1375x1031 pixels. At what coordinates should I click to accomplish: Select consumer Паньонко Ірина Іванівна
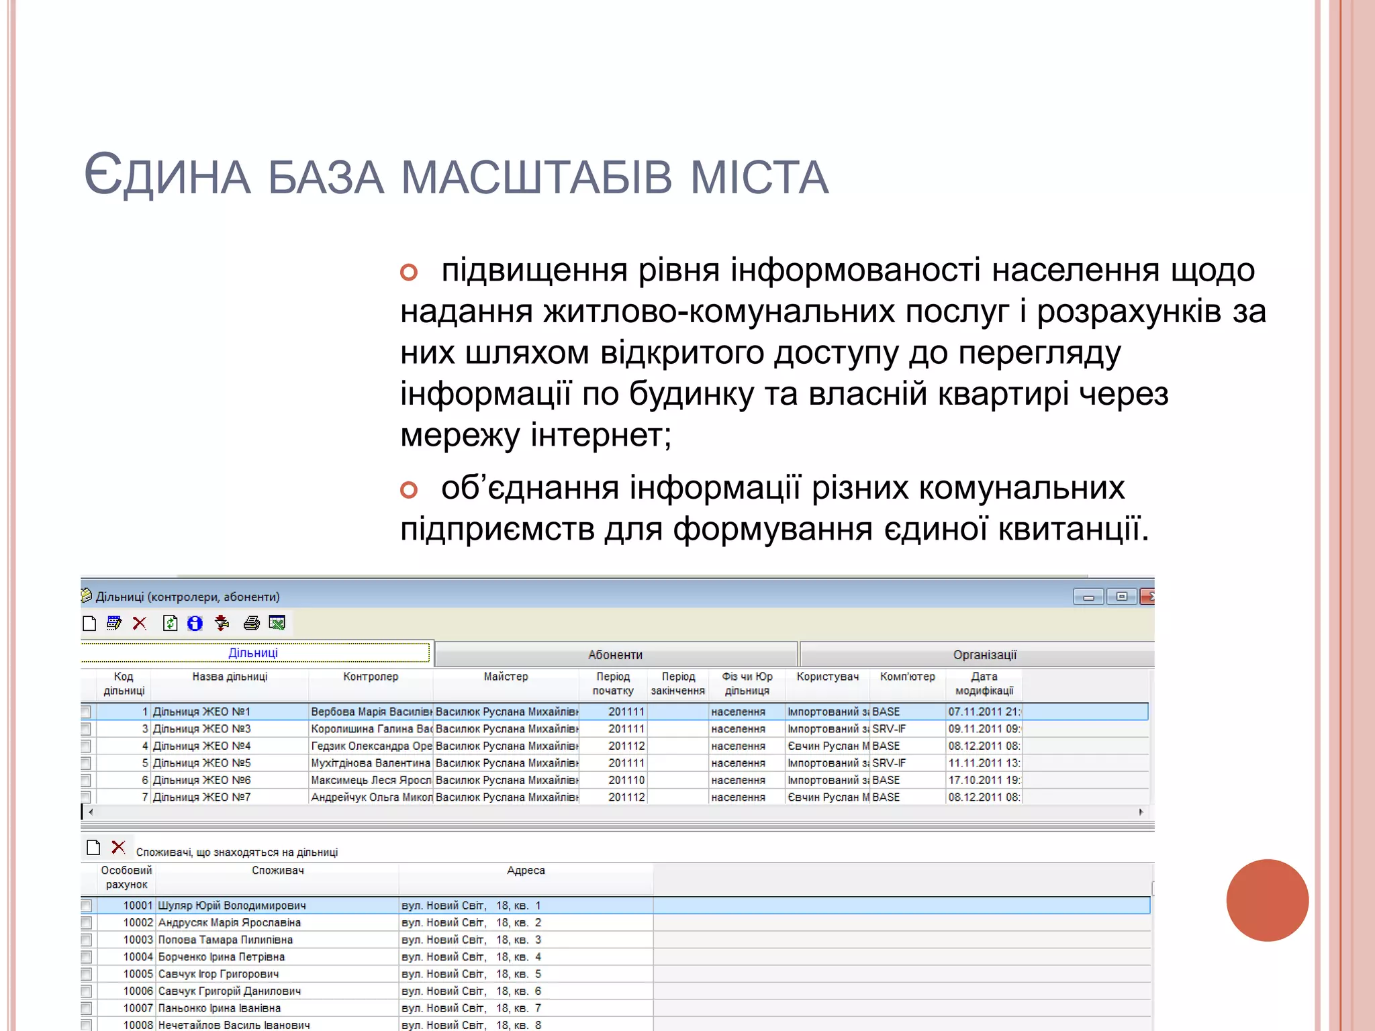[278, 1008]
